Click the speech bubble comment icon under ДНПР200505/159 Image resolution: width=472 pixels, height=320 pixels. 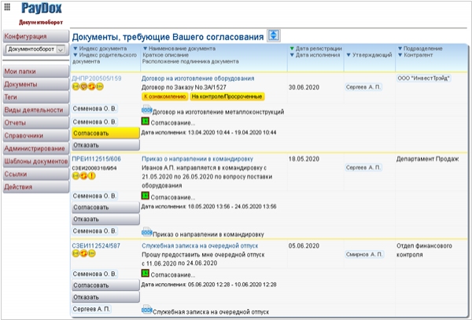[x=83, y=87]
